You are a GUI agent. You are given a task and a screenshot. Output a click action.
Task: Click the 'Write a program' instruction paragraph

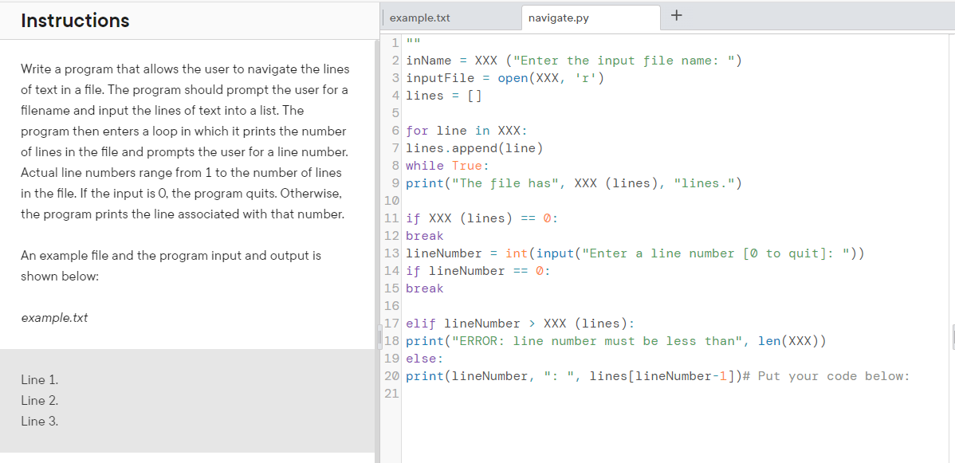click(x=185, y=142)
